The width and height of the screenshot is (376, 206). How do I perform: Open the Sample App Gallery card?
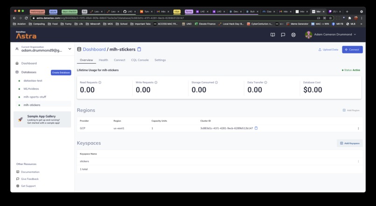42,119
